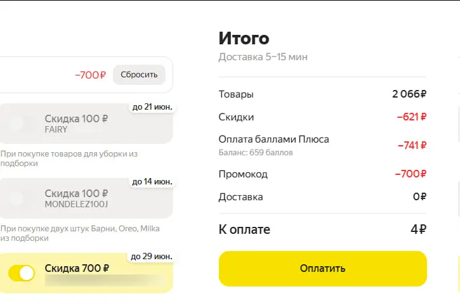Click the 'до 29 июн.' expiry badge
Screen dimensions: 460x308
point(152,257)
